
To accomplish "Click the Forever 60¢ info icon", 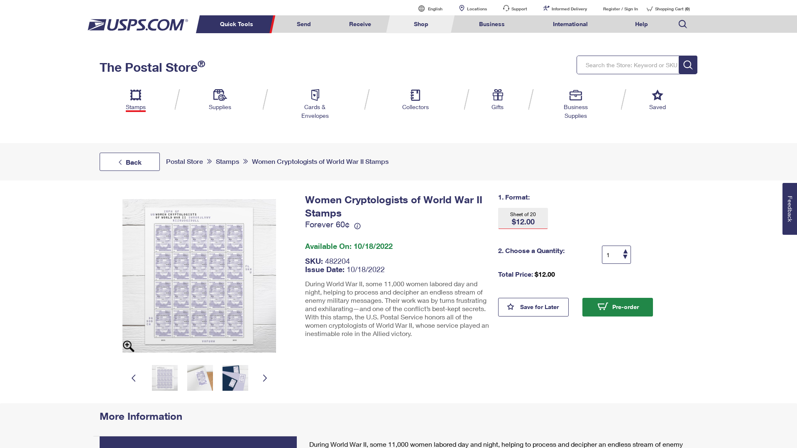I will (x=357, y=226).
